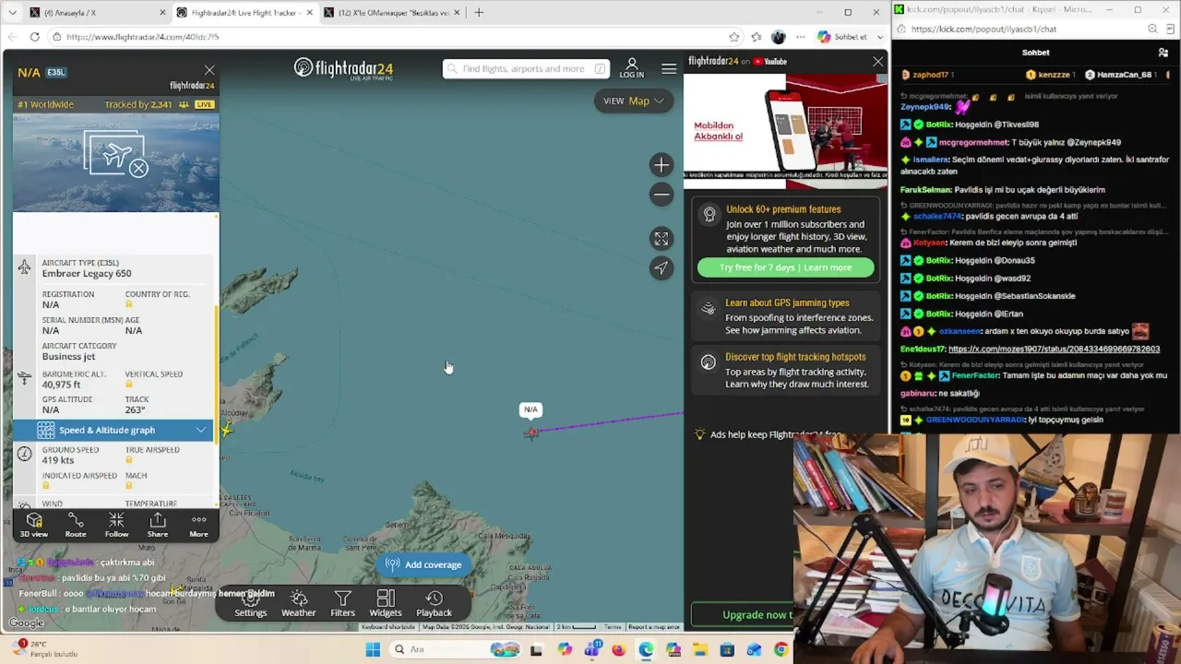Refresh the browser page
1181x664 pixels.
34,37
